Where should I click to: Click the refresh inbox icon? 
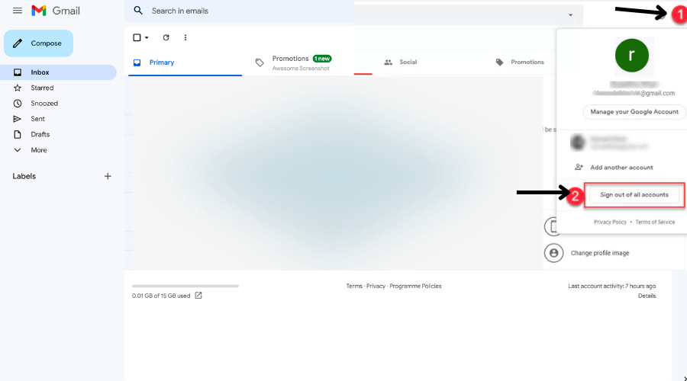[166, 37]
